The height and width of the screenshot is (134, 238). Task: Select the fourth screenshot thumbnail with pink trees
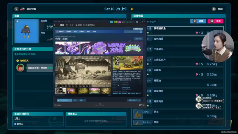click(94, 91)
